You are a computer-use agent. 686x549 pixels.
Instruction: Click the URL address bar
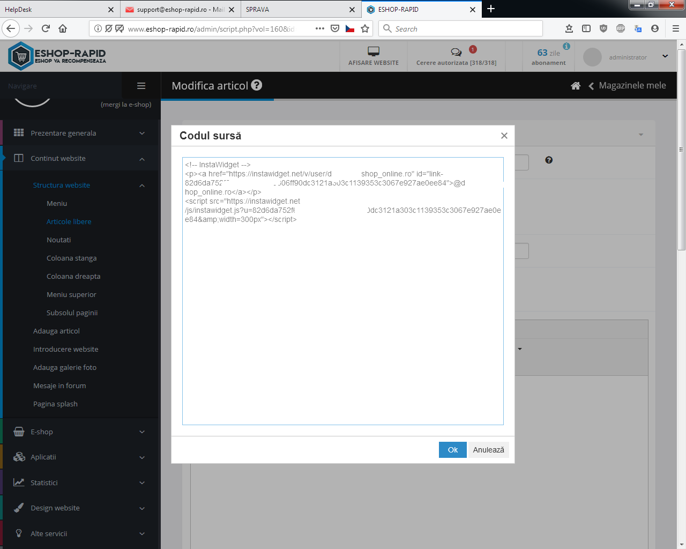click(x=211, y=28)
